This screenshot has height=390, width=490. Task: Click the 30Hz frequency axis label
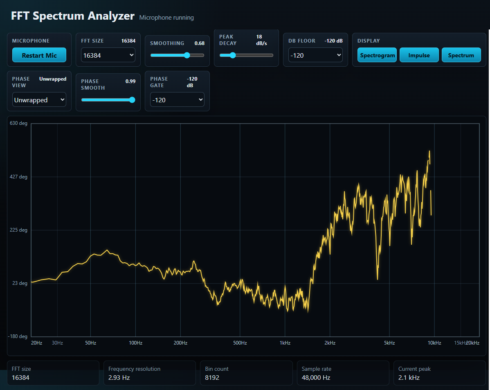tap(58, 343)
